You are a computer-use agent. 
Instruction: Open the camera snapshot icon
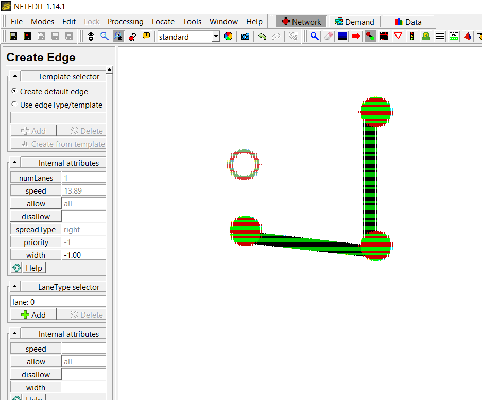click(245, 36)
